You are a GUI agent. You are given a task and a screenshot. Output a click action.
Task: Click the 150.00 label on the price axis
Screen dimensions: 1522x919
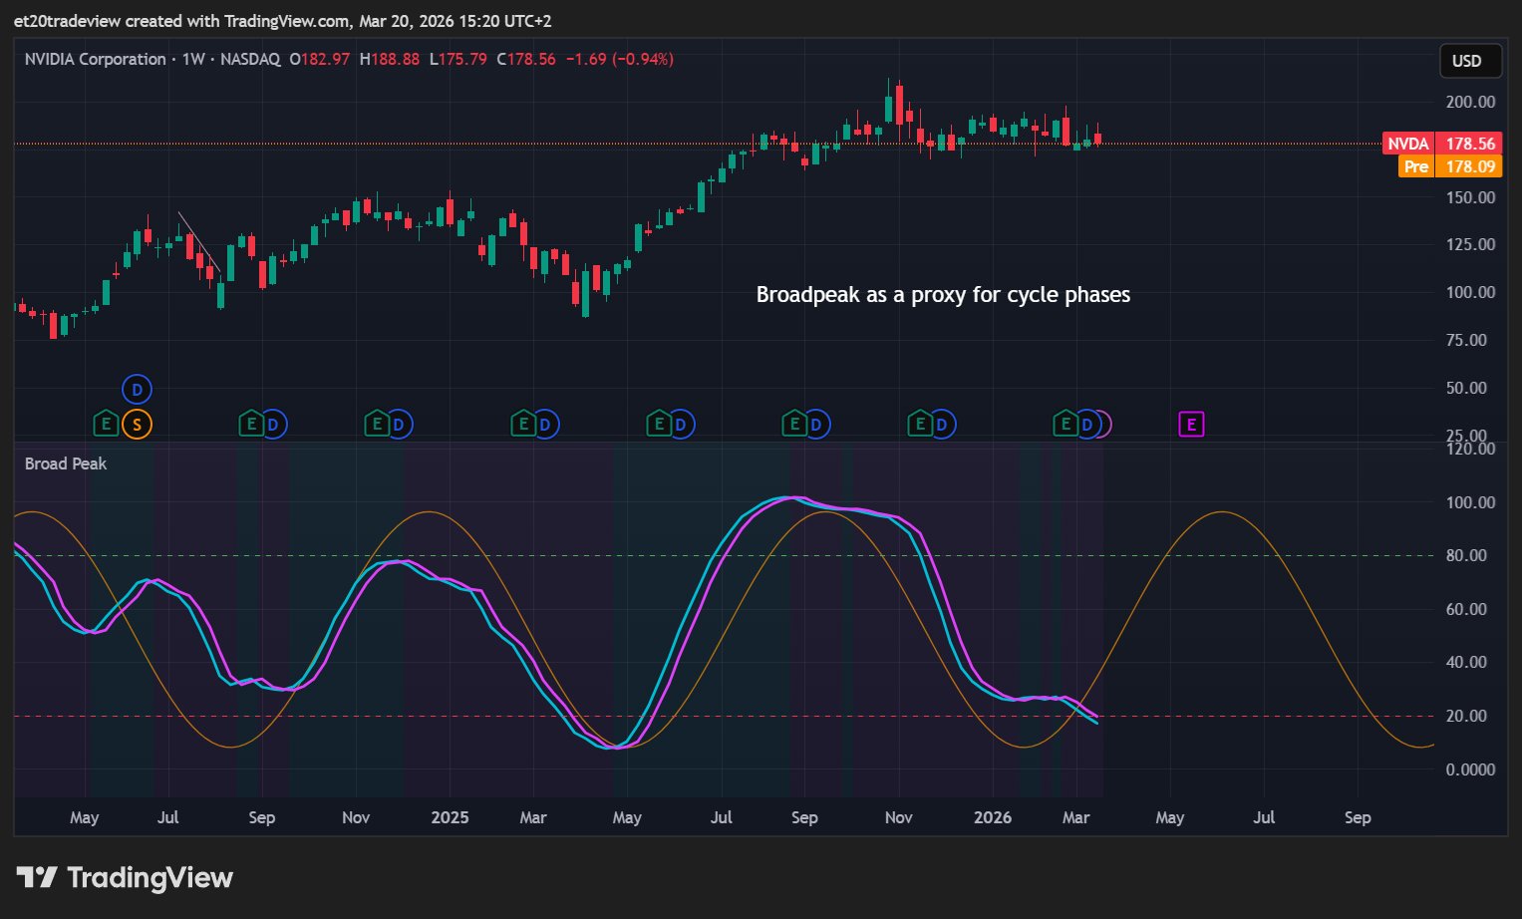(x=1470, y=197)
